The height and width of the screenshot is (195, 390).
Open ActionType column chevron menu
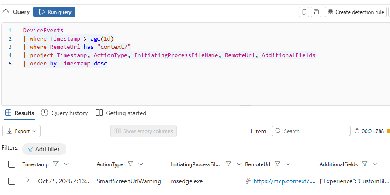tap(141, 164)
